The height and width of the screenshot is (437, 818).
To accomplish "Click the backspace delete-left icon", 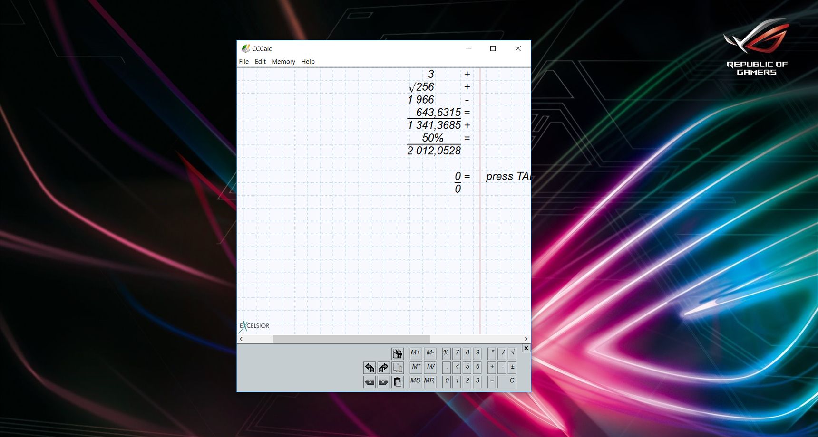I will [x=370, y=382].
